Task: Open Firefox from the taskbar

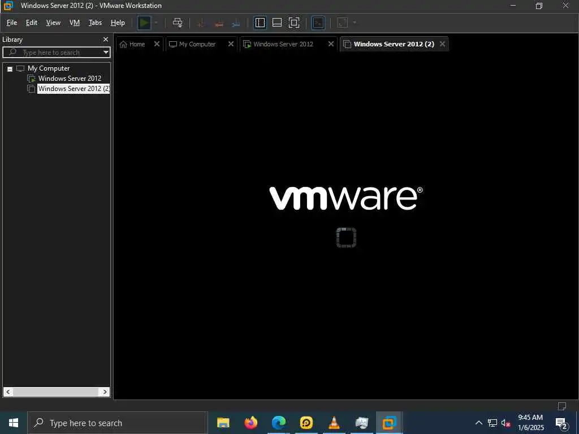Action: [250, 423]
